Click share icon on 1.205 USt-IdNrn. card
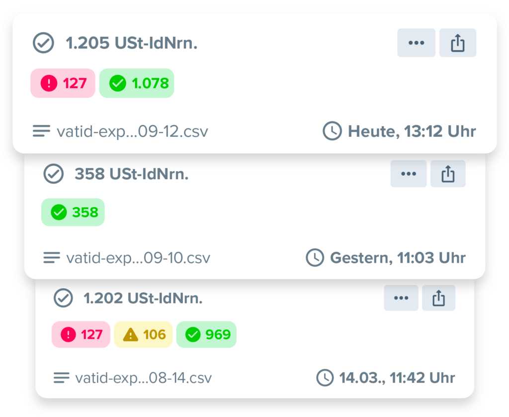This screenshot has width=509, height=417. click(x=457, y=43)
